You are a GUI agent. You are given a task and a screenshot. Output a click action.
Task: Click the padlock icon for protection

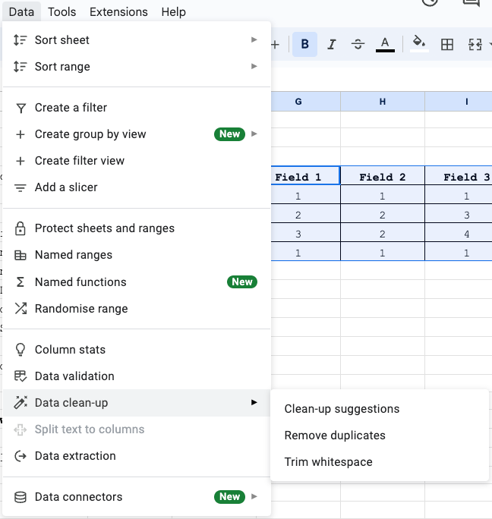20,228
